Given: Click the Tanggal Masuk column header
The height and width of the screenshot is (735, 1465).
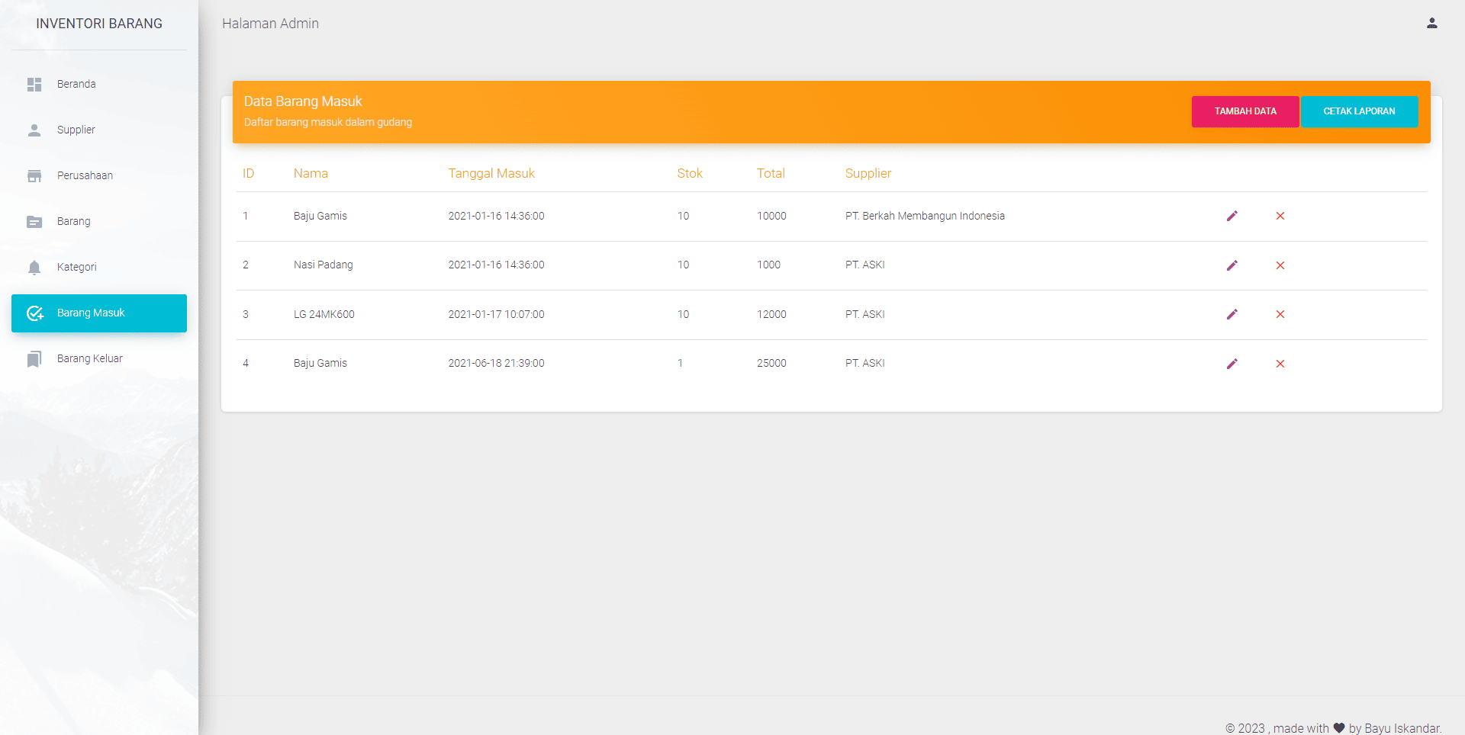Looking at the screenshot, I should tap(491, 173).
